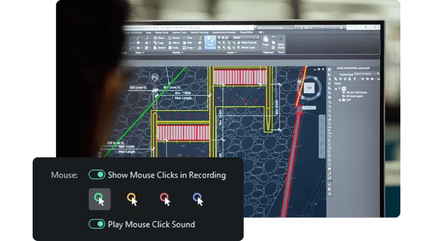Viewport: 433px width, 241px height.
Task: Select the green mouse click cursor style
Action: [x=99, y=199]
